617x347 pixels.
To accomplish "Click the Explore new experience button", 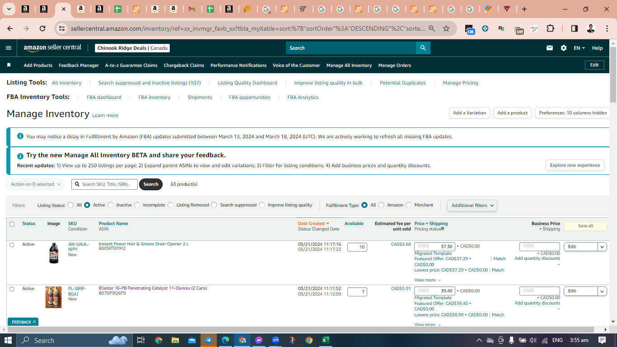I will pyautogui.click(x=575, y=165).
